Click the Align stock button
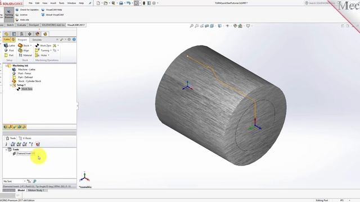360x202 pixels. (x=24, y=50)
